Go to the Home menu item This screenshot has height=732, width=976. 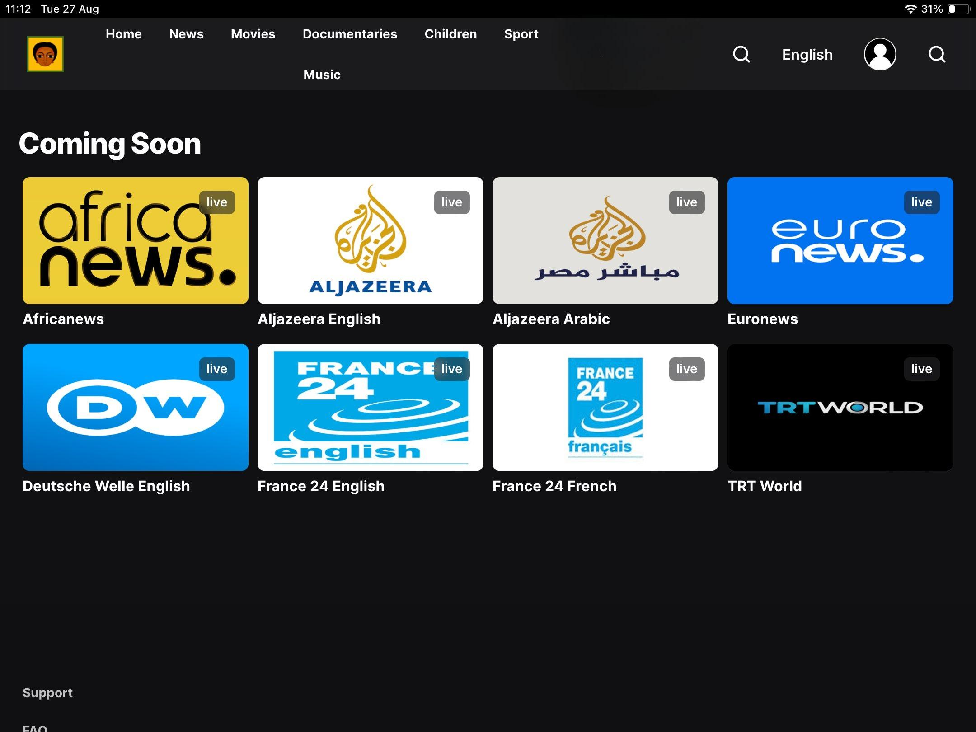tap(124, 34)
